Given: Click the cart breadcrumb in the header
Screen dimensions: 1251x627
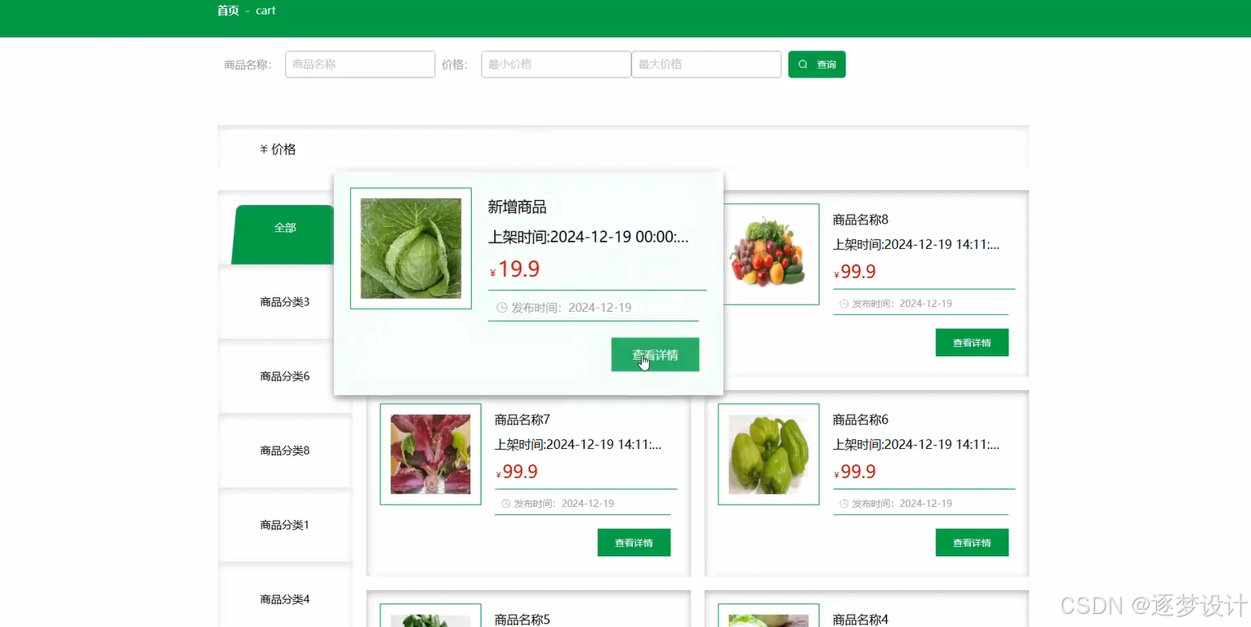Looking at the screenshot, I should tap(265, 11).
